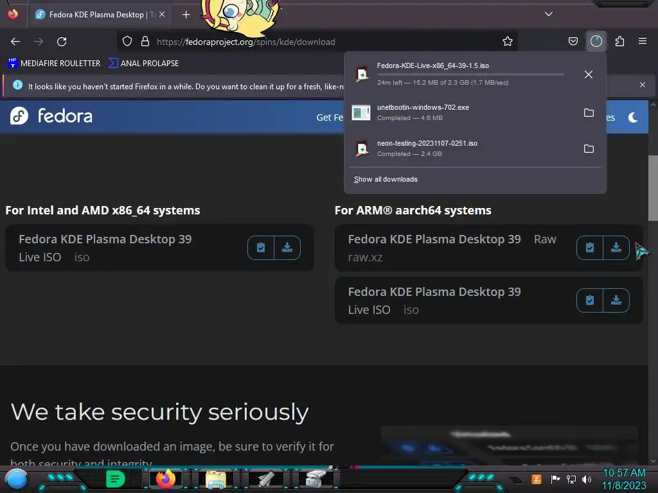Open the Firefox hamburger application menu
The width and height of the screenshot is (658, 493).
pos(643,41)
